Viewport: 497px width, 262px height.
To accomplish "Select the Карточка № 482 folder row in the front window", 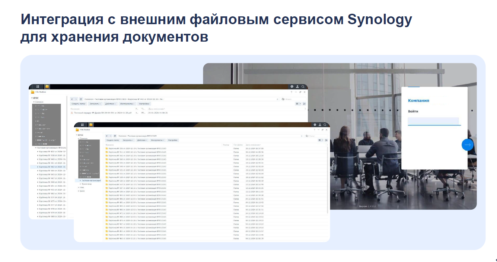I will (x=216, y=239).
